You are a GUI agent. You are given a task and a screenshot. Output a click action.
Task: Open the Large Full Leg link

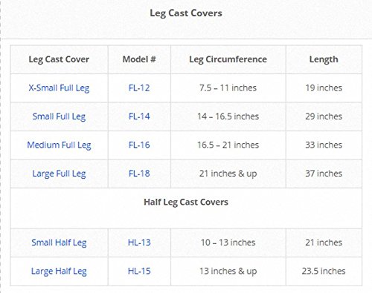(x=59, y=174)
